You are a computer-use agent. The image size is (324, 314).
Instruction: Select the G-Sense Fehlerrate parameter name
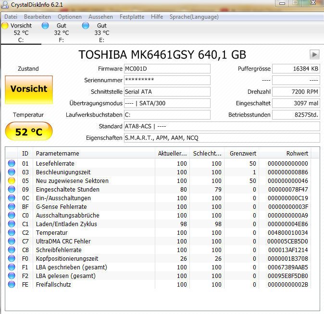click(62, 207)
